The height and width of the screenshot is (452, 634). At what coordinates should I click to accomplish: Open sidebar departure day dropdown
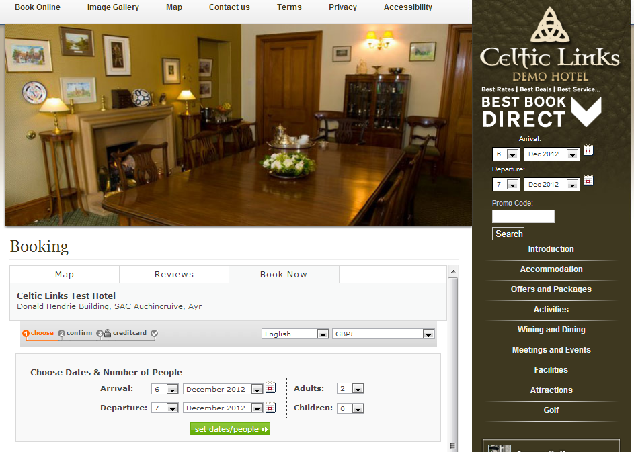506,184
